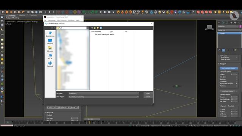Open the Utilities command panel
242x136 pixels.
pyautogui.click(x=239, y=23)
